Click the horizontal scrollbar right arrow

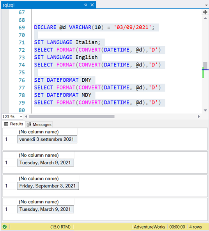pos(199,117)
